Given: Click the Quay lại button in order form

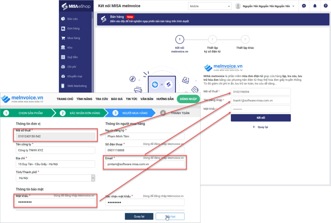Looking at the screenshot, I should pos(139,217).
